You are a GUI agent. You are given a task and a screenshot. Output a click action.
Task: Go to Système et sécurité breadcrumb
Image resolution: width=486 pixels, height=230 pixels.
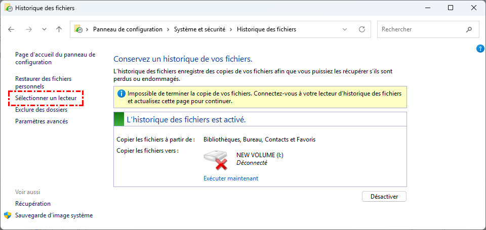click(x=201, y=29)
